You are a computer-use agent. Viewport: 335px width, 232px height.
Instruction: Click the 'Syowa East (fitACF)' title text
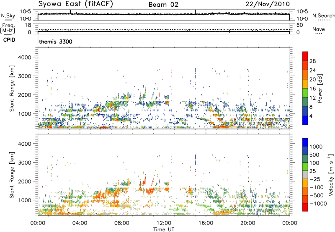[76, 4]
